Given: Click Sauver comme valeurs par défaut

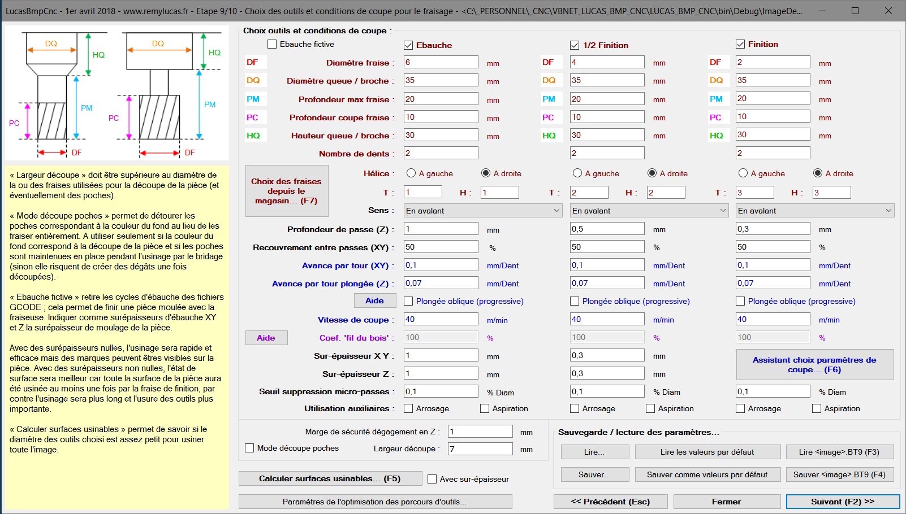Looking at the screenshot, I should click(707, 474).
